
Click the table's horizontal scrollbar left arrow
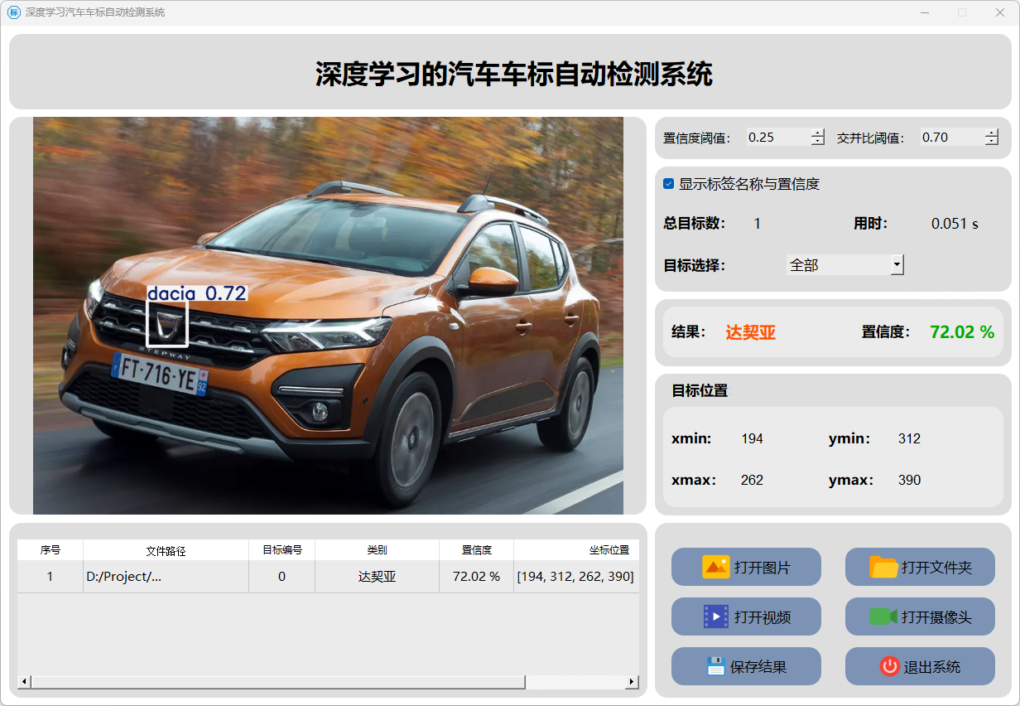[x=24, y=681]
